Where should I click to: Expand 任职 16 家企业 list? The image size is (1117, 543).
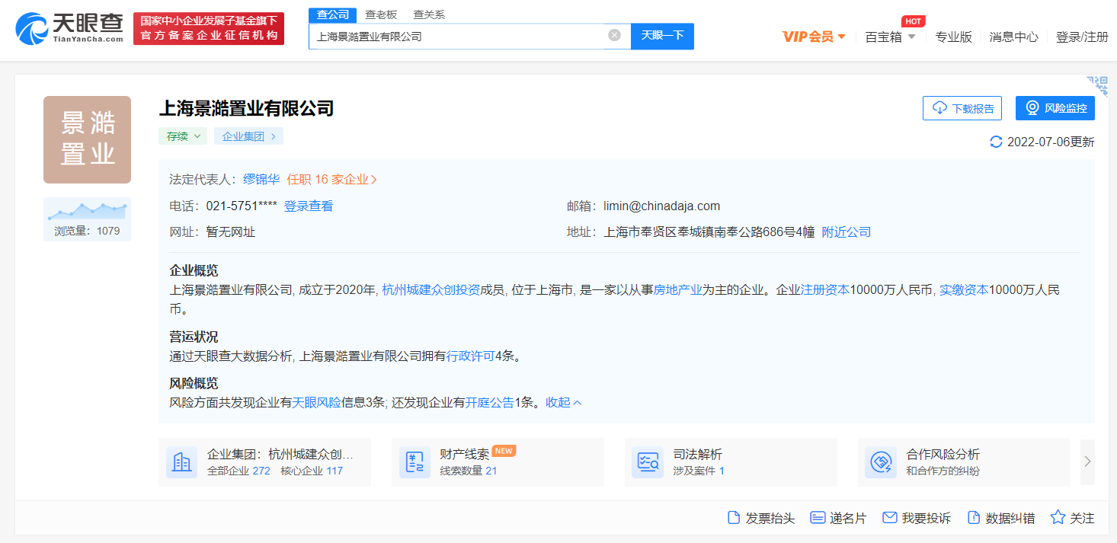coord(332,180)
